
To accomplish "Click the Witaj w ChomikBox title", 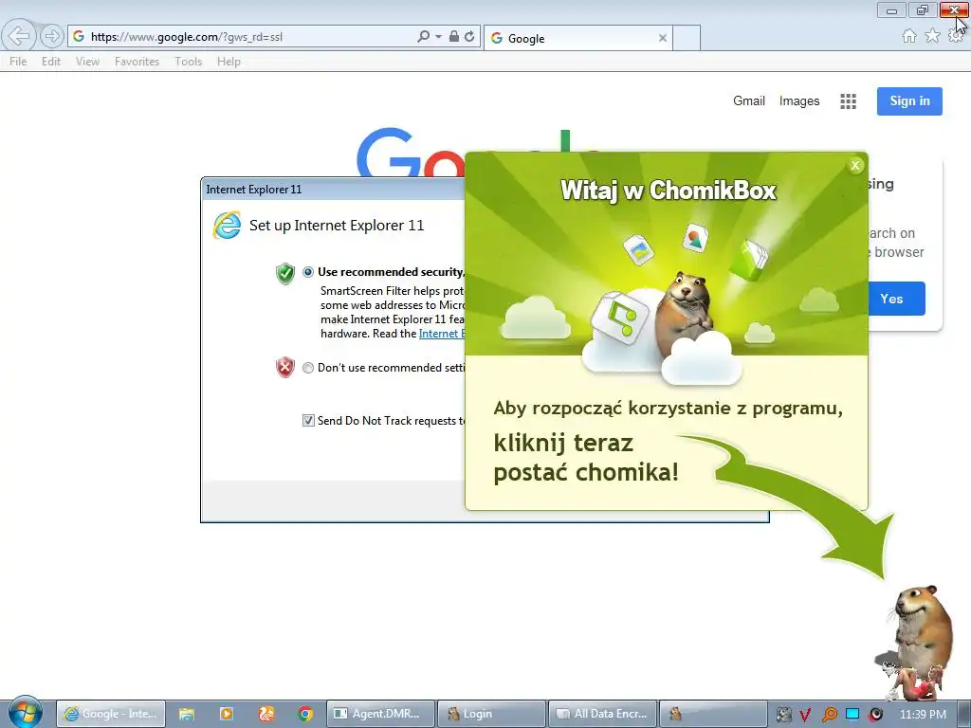I will [x=669, y=190].
